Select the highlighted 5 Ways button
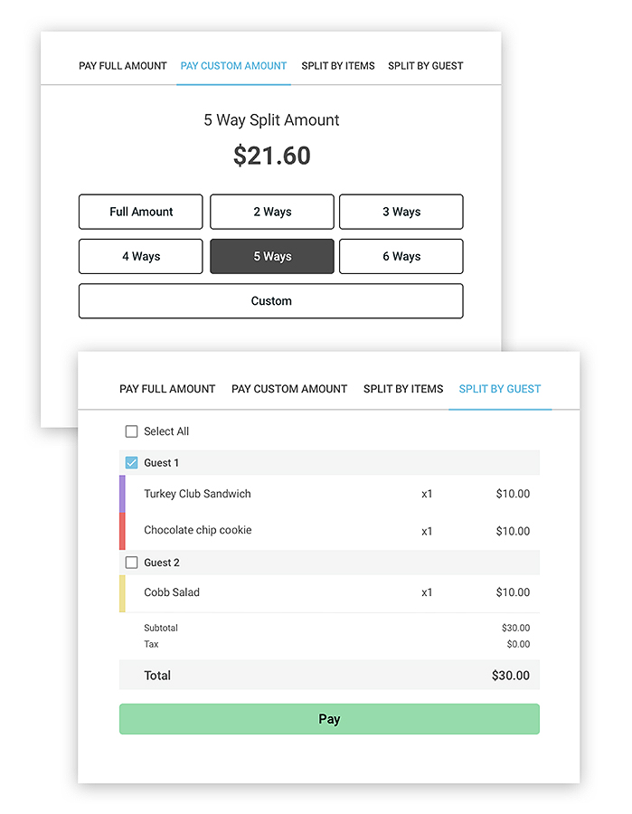Image resolution: width=632 pixels, height=814 pixels. [x=272, y=257]
